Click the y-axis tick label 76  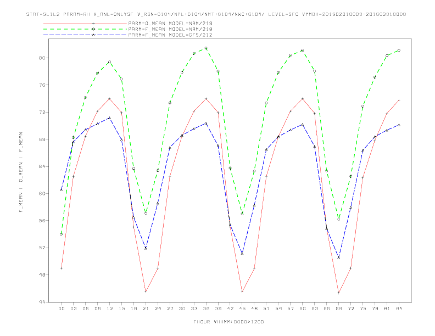click(x=43, y=85)
